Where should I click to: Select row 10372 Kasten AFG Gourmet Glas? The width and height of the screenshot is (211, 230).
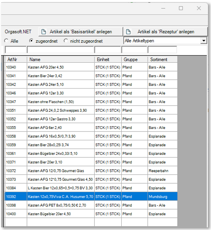pyautogui.click(x=91, y=171)
